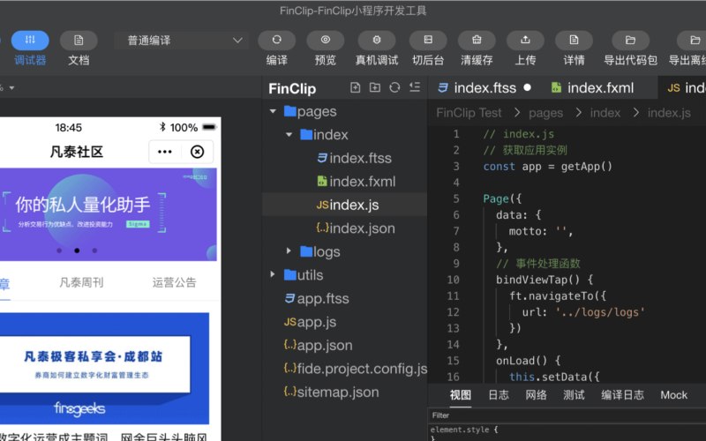706x441 pixels.
Task: Click the 清缓存 clear cache icon
Action: tap(477, 41)
